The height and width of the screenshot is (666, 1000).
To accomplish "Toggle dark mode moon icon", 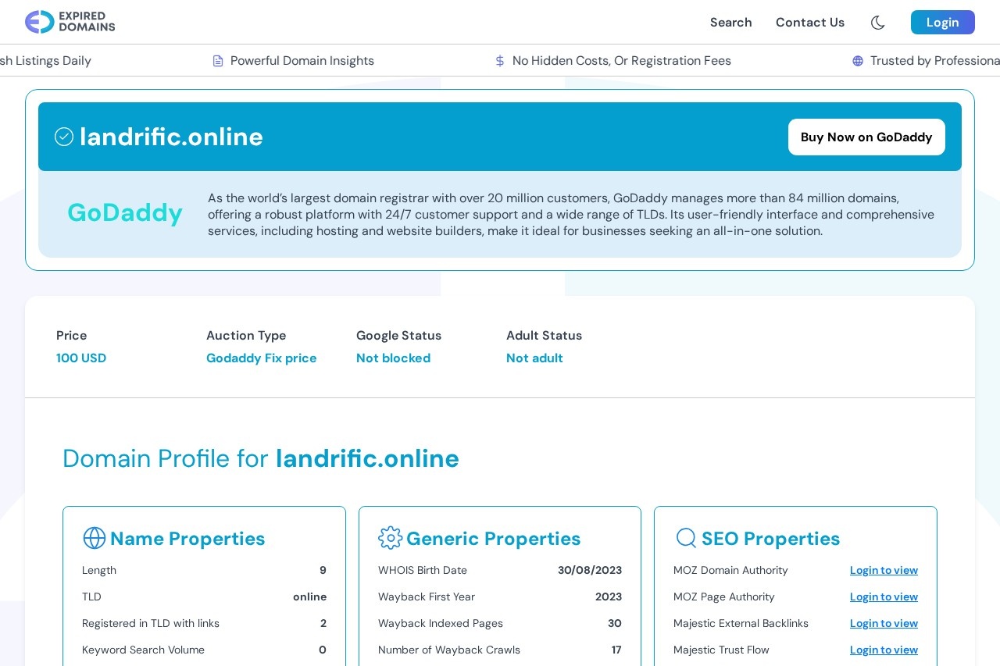I will click(x=877, y=23).
